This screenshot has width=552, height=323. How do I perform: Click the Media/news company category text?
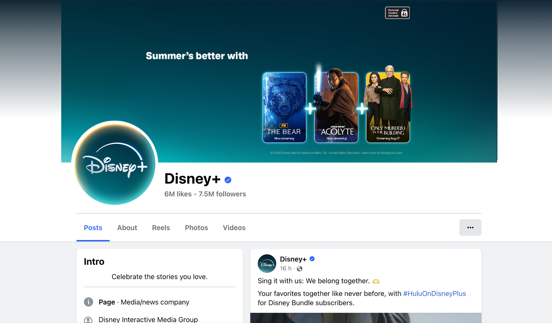coord(155,302)
